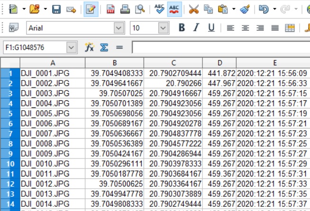Click cell value 39.70500625
This screenshot has height=211, width=310.
click(114, 184)
